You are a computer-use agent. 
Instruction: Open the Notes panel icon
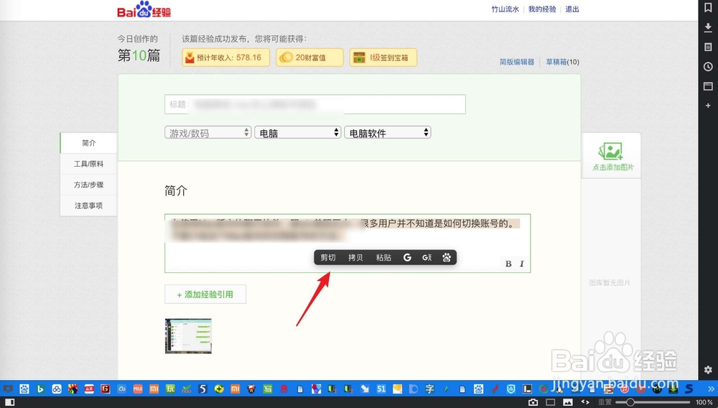coord(708,47)
